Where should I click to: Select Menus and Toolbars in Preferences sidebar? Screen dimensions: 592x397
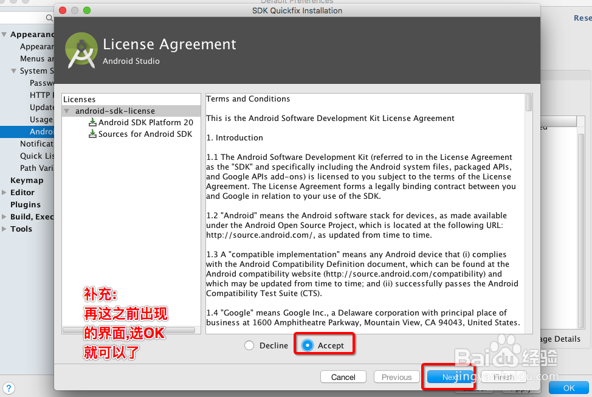point(37,58)
